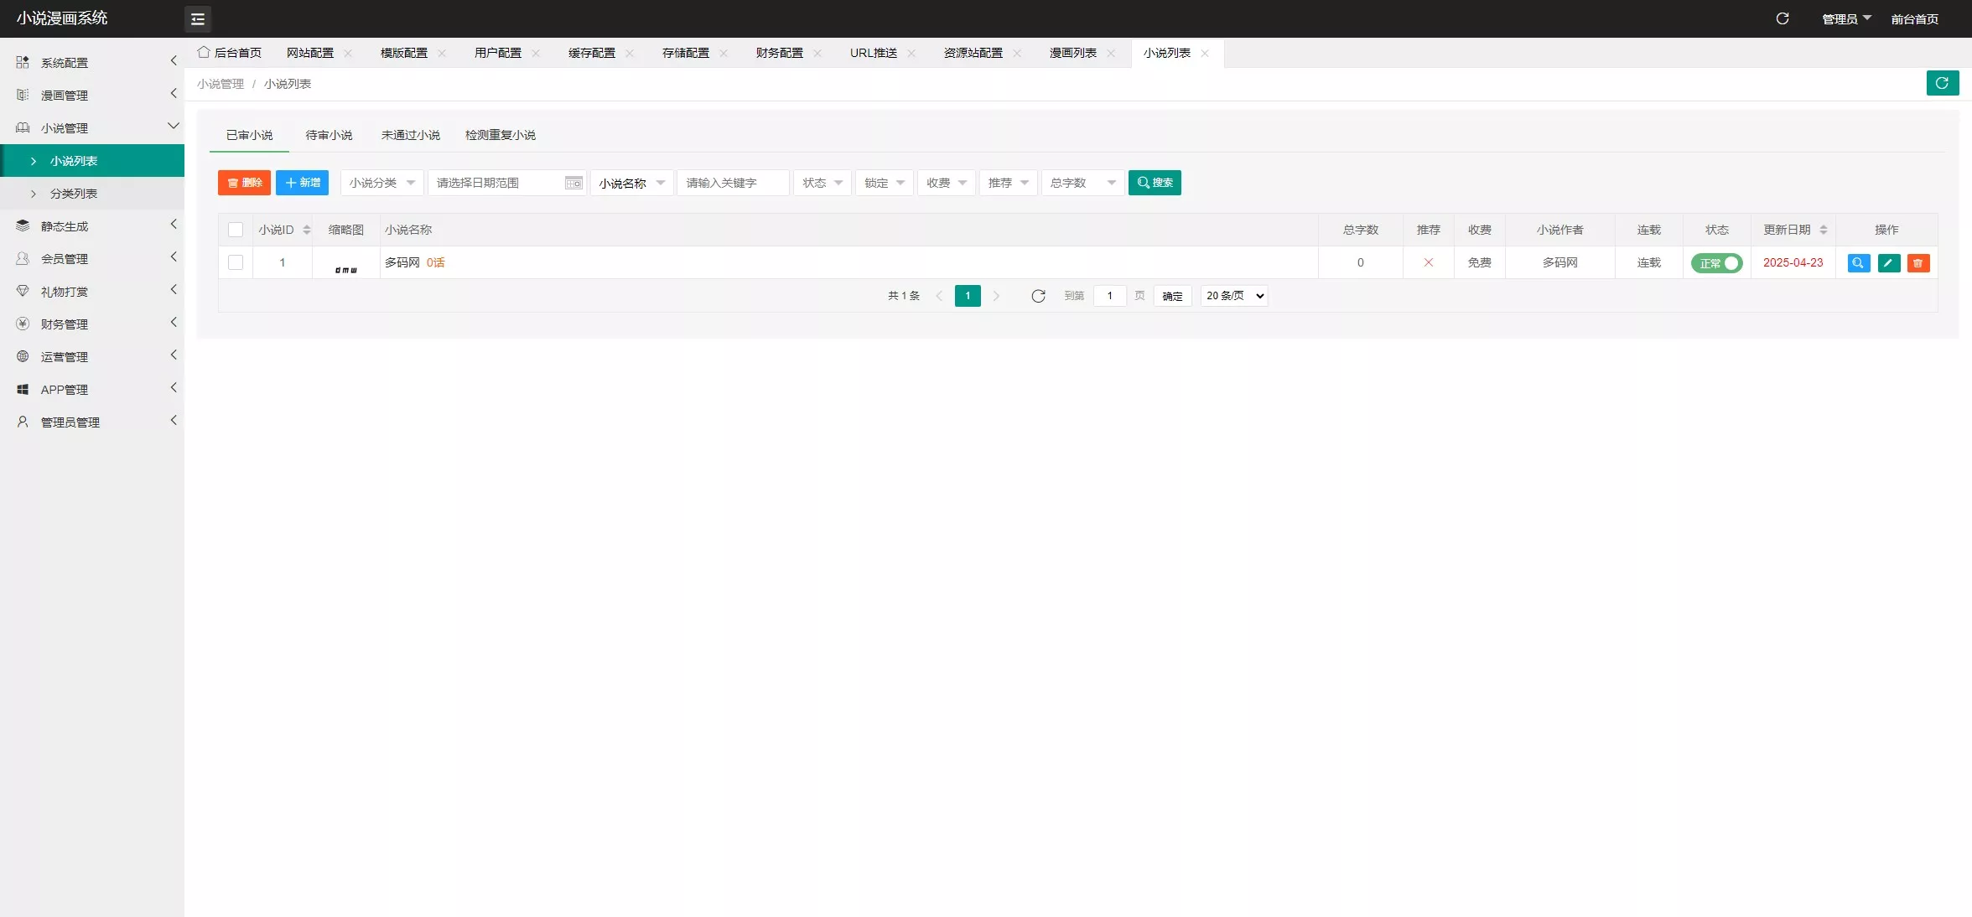Click the green edit pencil icon
The image size is (1972, 917).
coord(1888,263)
